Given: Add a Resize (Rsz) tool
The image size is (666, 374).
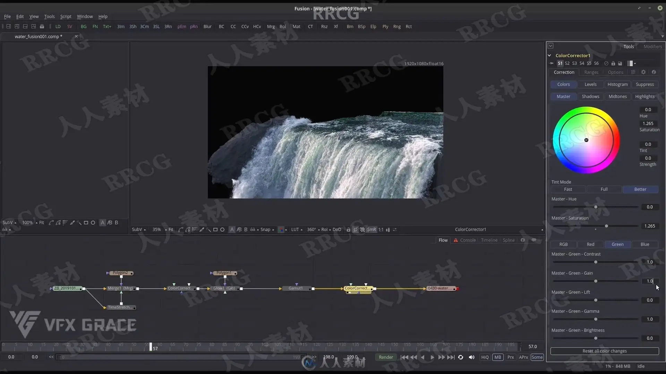Looking at the screenshot, I should click(x=324, y=26).
